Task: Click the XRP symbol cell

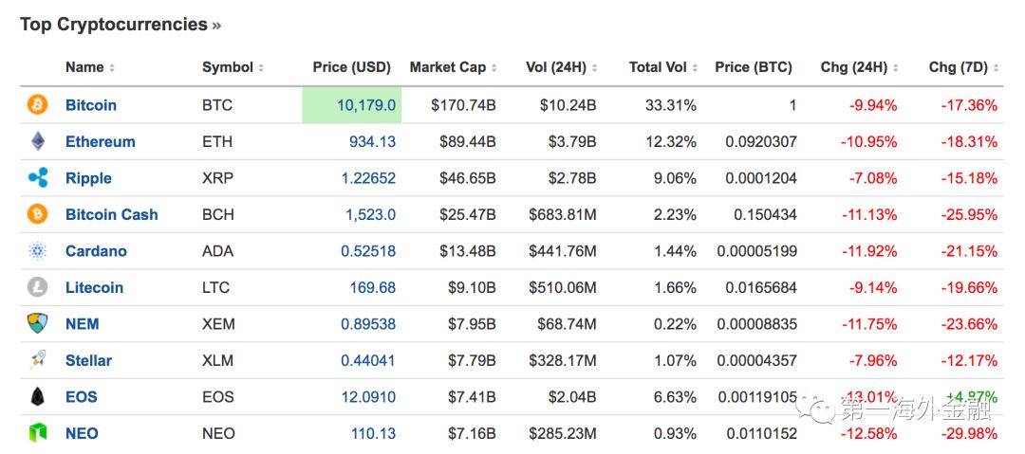Action: tap(217, 178)
